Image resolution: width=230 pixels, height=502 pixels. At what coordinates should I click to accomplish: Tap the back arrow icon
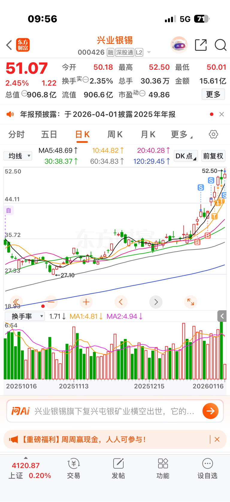[9, 45]
